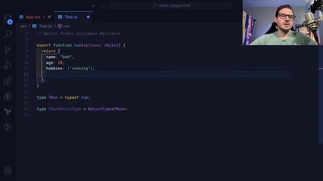Viewport: 323px width, 181px height.
Task: Click the unsaved dot on the App.tsx tab
Action: pos(49,17)
